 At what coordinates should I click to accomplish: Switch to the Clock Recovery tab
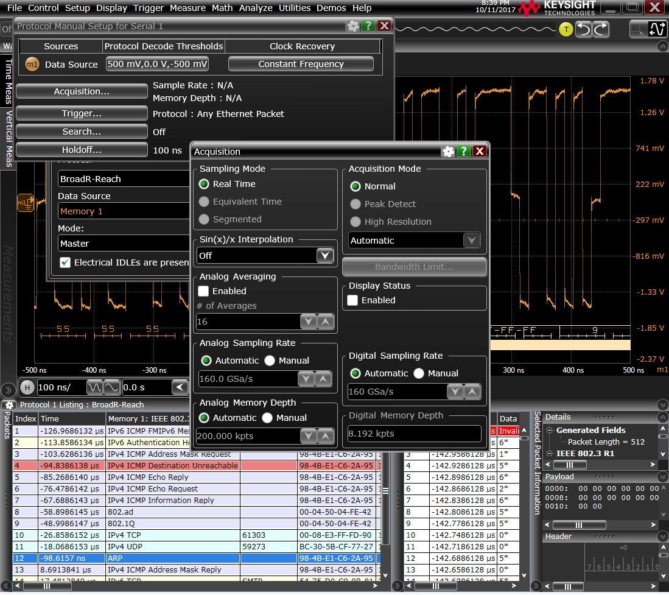302,46
